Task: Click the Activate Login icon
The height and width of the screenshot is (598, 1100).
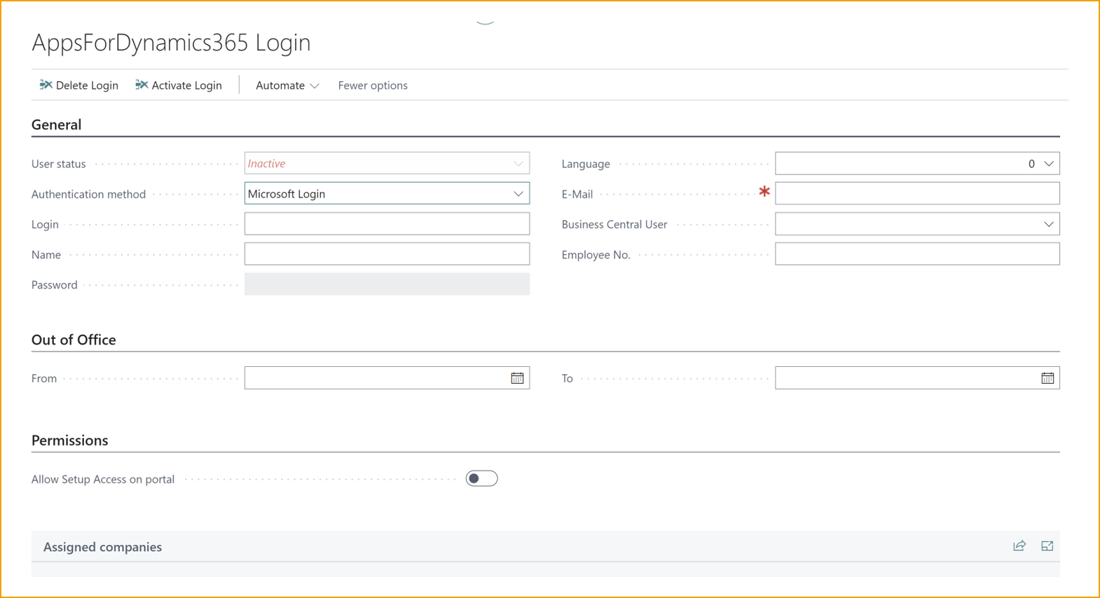Action: 142,85
